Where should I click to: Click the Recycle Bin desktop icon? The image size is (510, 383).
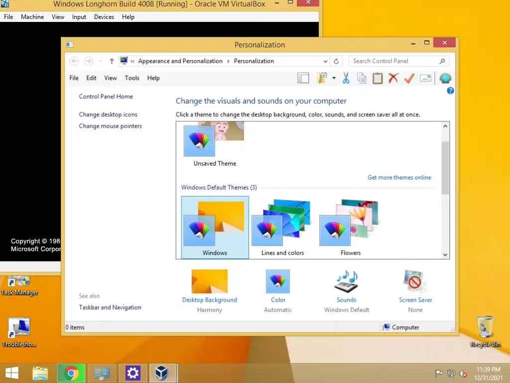point(485,331)
